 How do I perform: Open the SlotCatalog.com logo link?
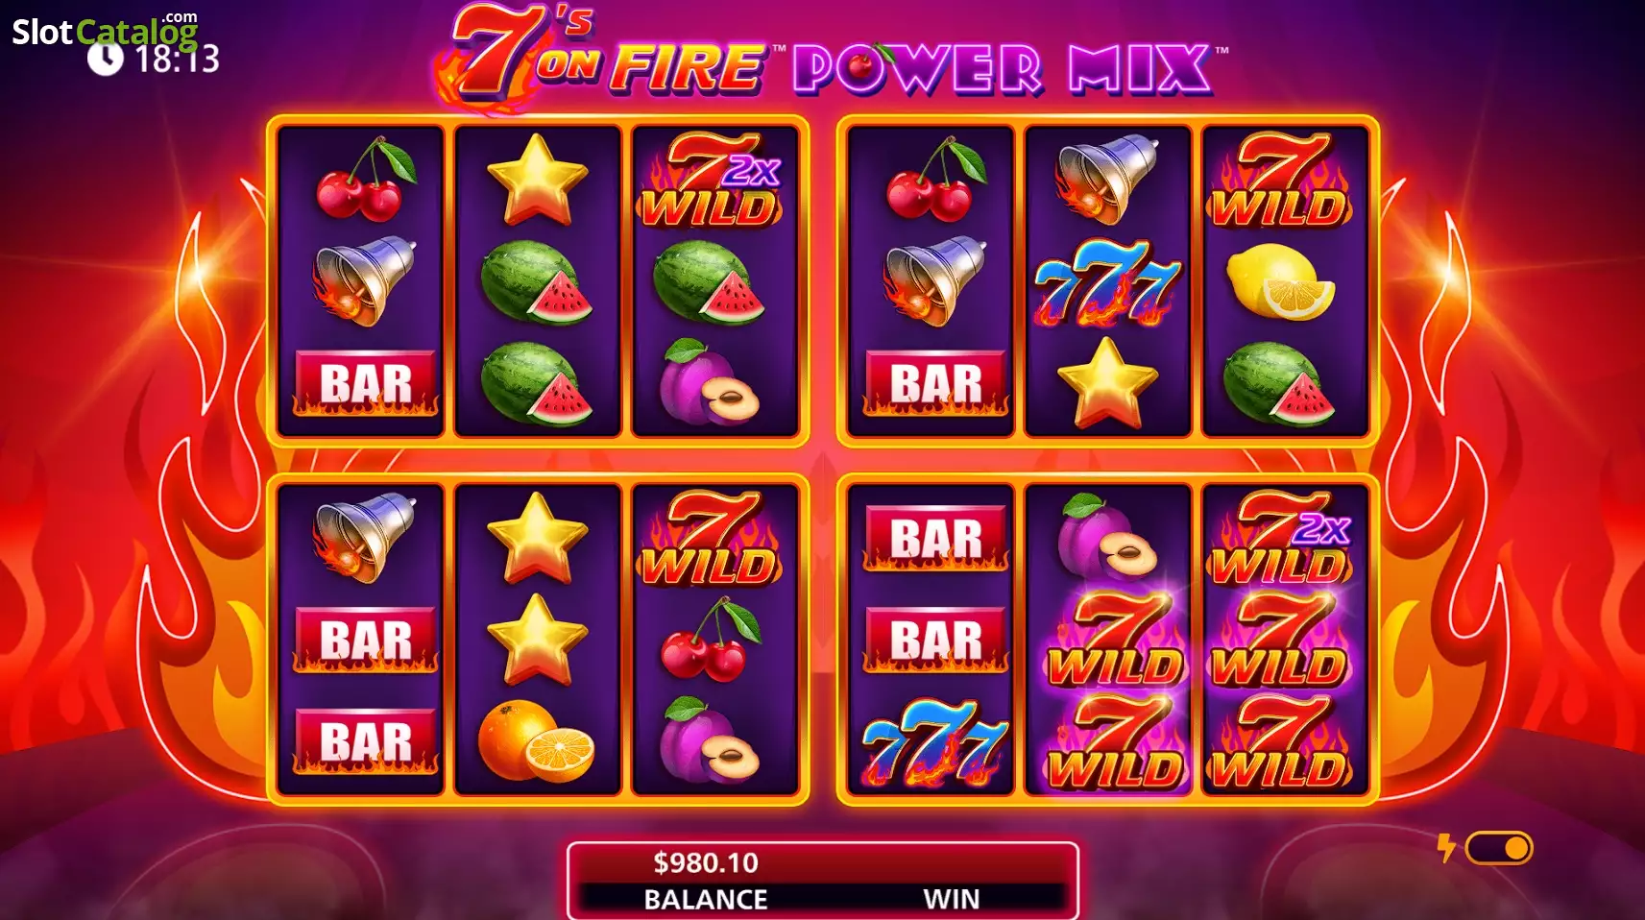click(x=105, y=32)
